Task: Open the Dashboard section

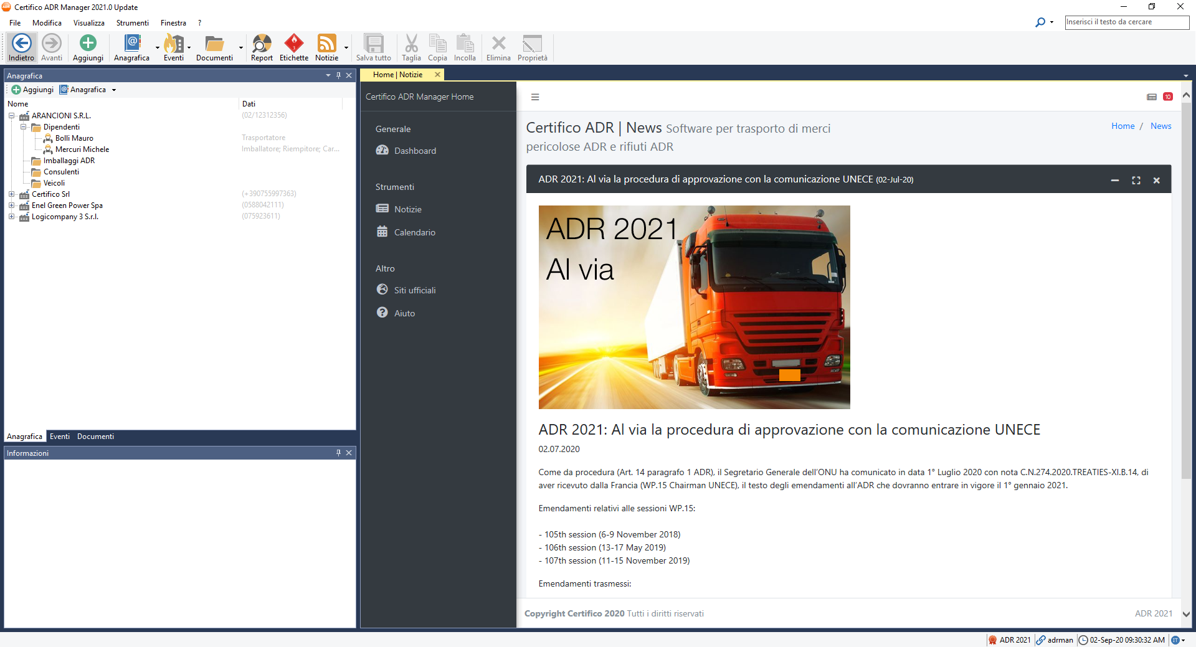Action: 414,150
